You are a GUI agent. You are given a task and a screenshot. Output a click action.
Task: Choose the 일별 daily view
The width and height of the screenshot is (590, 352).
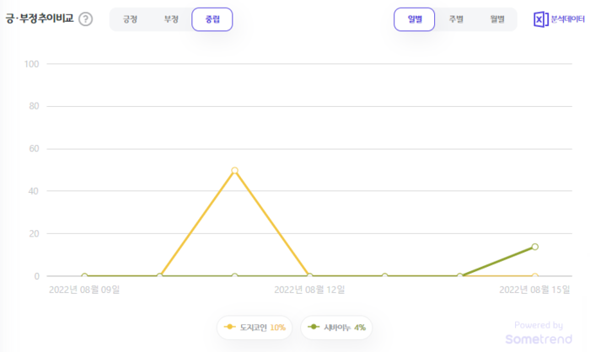(x=414, y=19)
